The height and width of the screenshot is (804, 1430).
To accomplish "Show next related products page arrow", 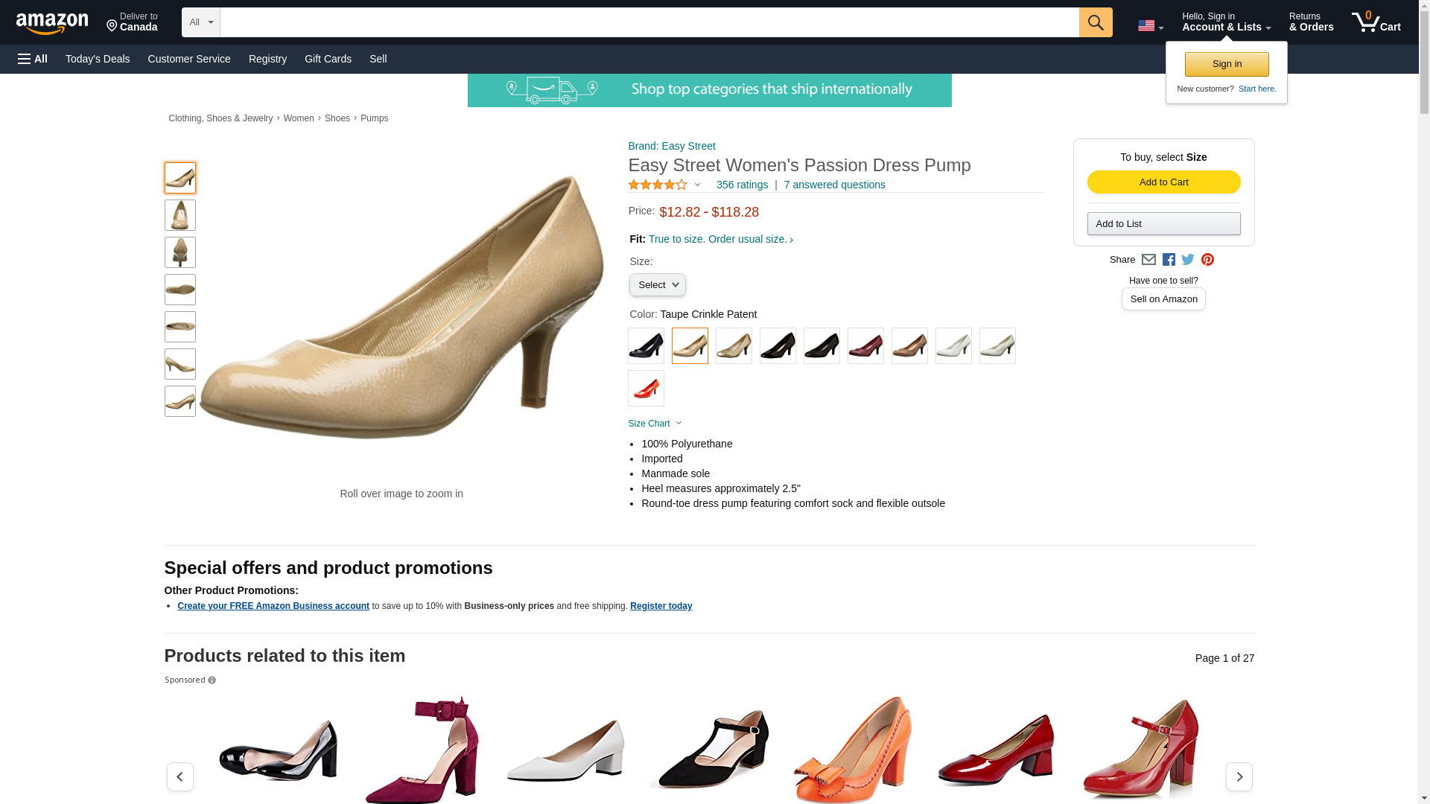I will [1239, 776].
